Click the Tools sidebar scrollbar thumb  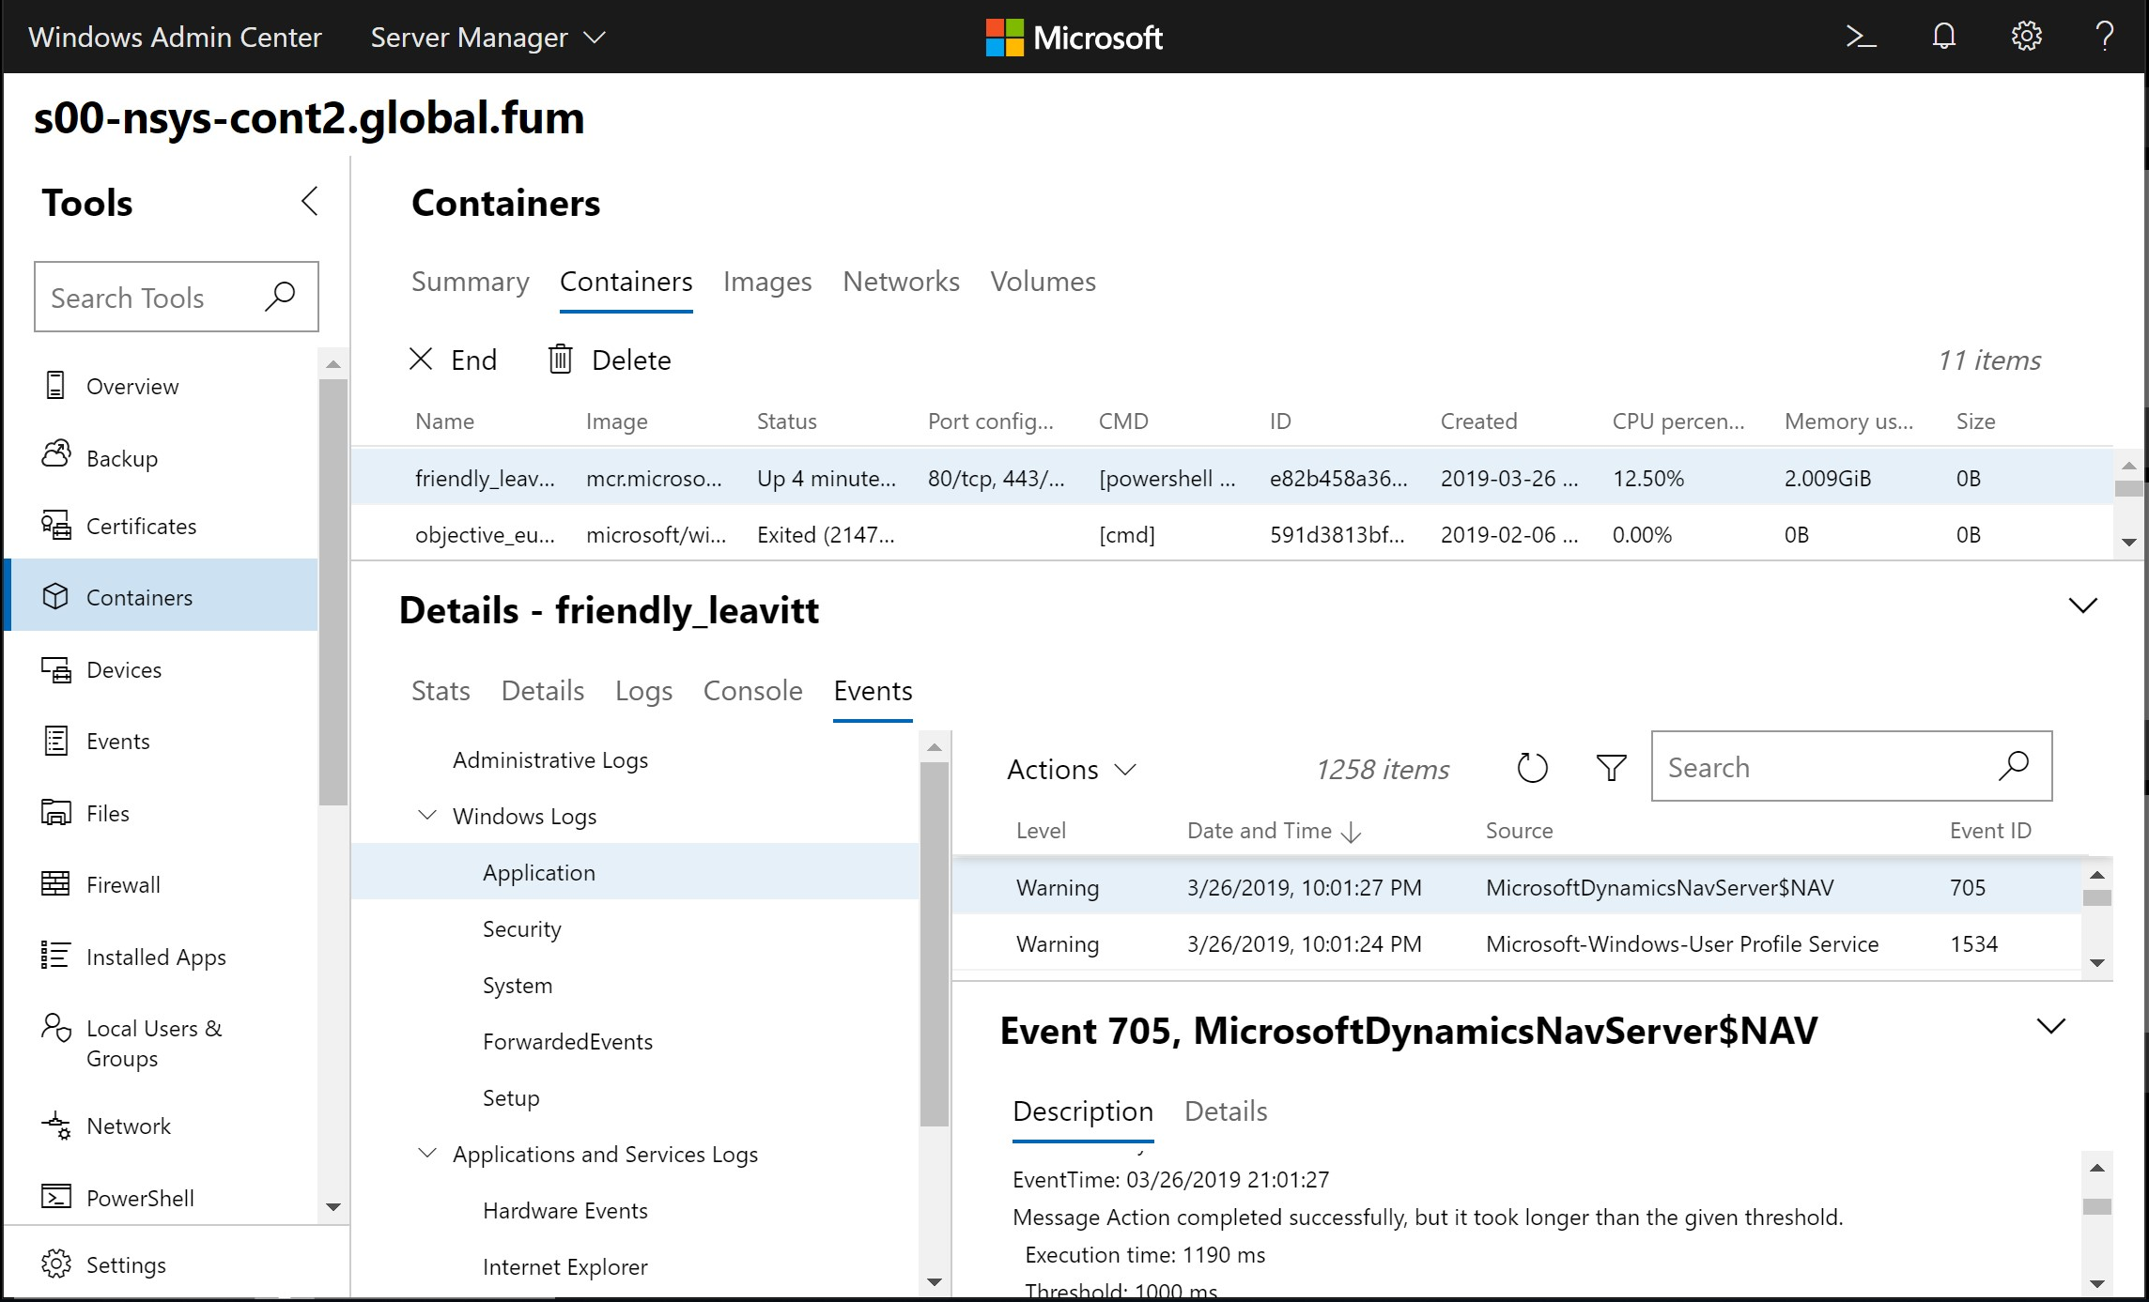(x=332, y=591)
